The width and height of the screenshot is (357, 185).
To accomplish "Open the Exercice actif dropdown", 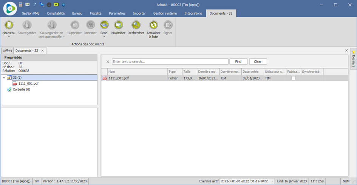I will click(272, 181).
